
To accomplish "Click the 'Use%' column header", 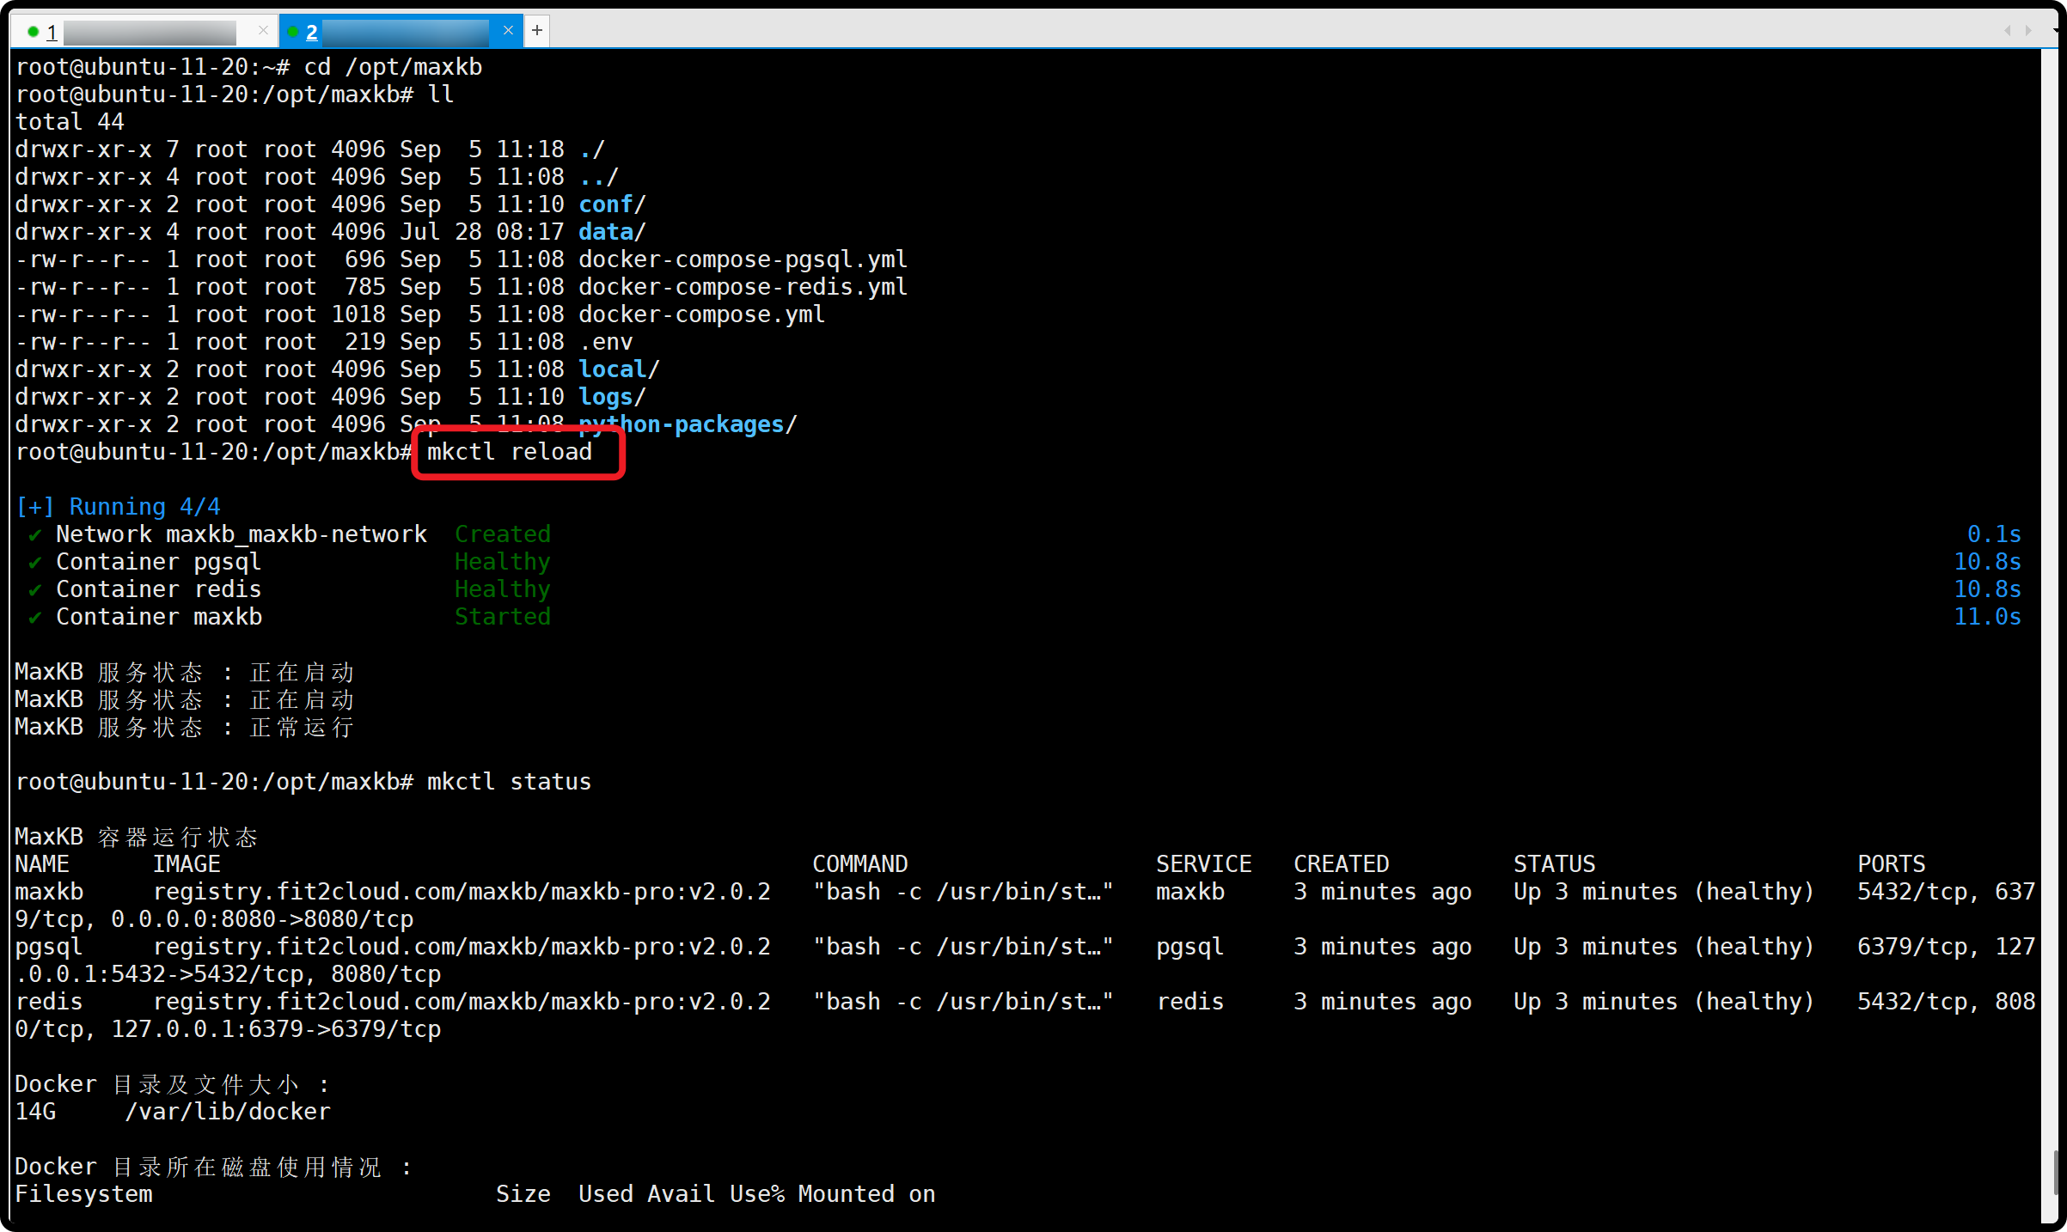I will pyautogui.click(x=757, y=1194).
